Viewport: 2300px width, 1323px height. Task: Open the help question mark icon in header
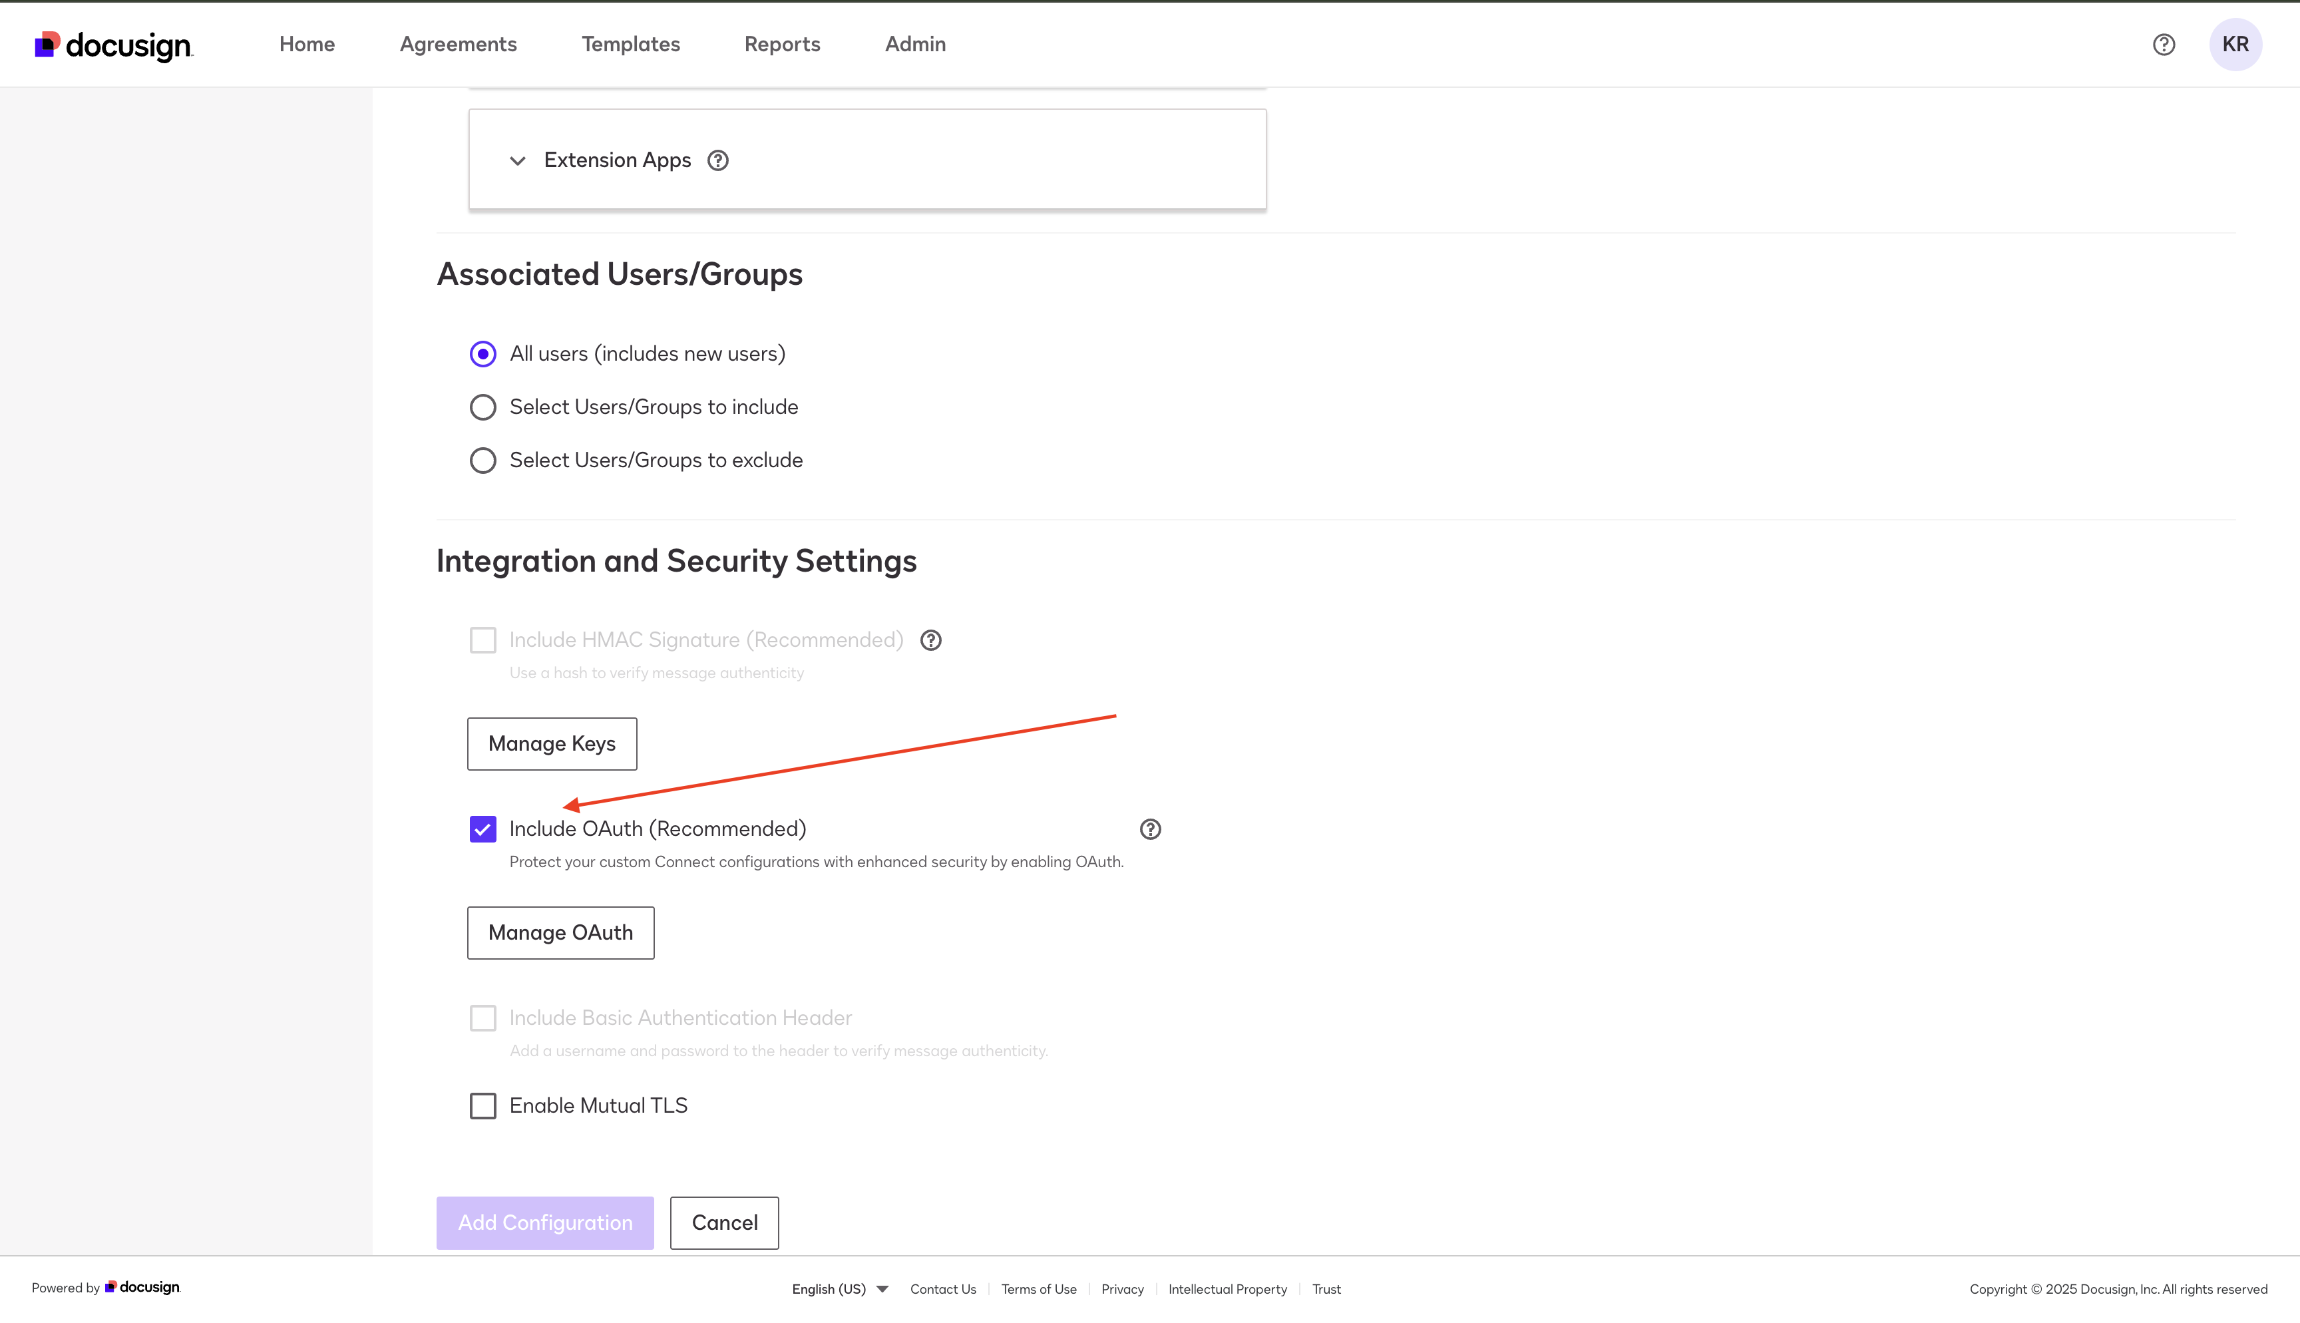click(2164, 45)
